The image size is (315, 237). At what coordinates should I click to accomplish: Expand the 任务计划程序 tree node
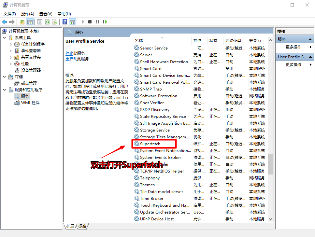point(11,44)
